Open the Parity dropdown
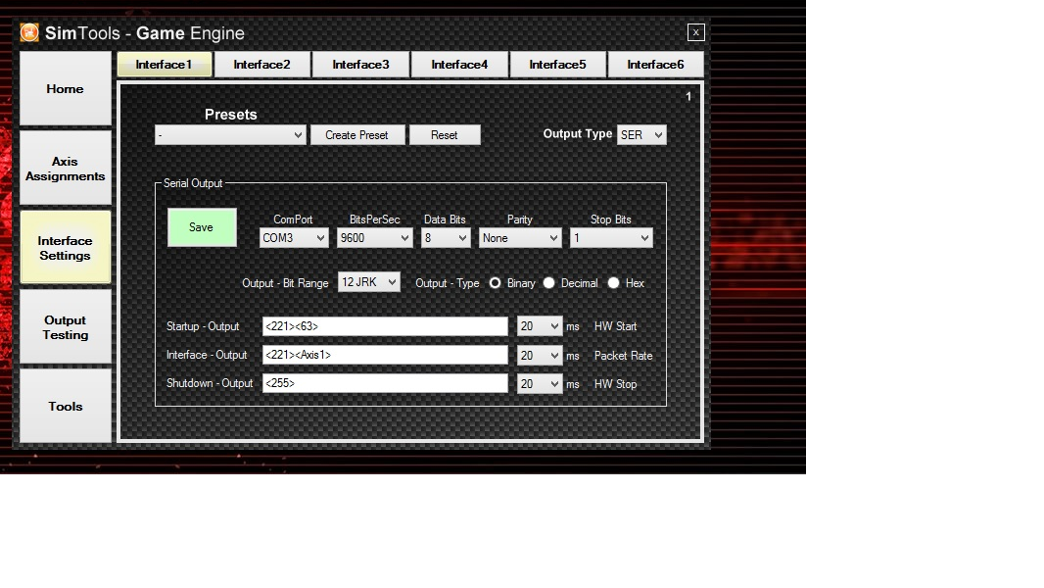This screenshot has height=588, width=1044. (x=520, y=238)
